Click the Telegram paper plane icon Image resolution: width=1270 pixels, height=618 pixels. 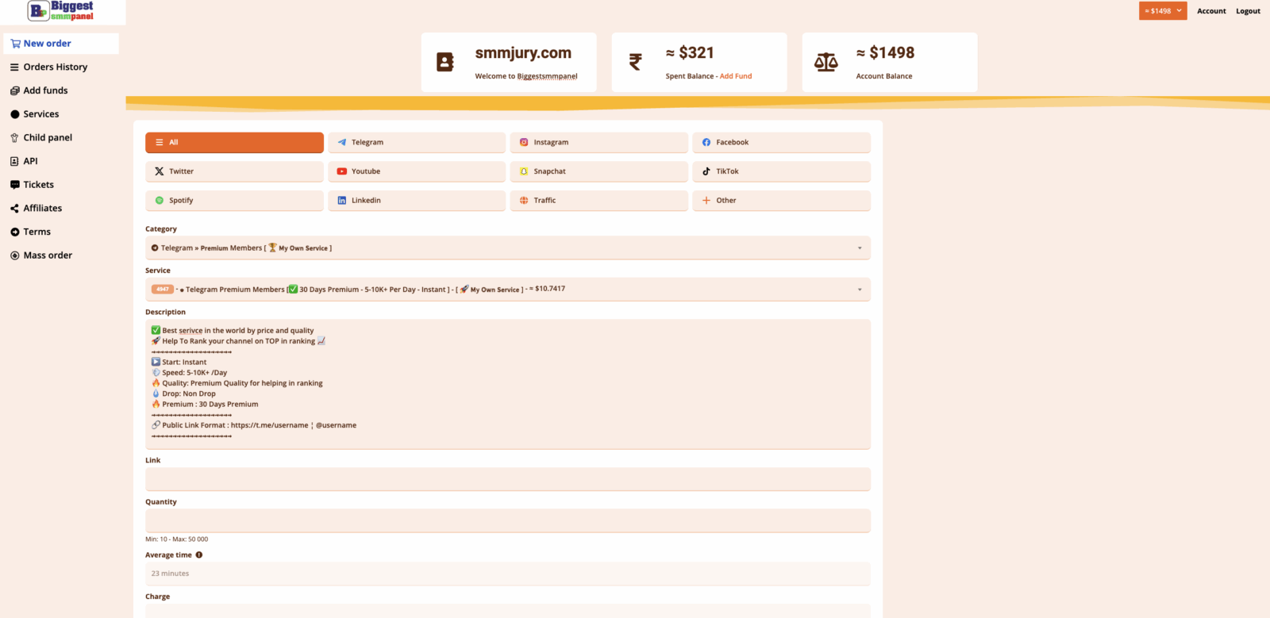[342, 143]
